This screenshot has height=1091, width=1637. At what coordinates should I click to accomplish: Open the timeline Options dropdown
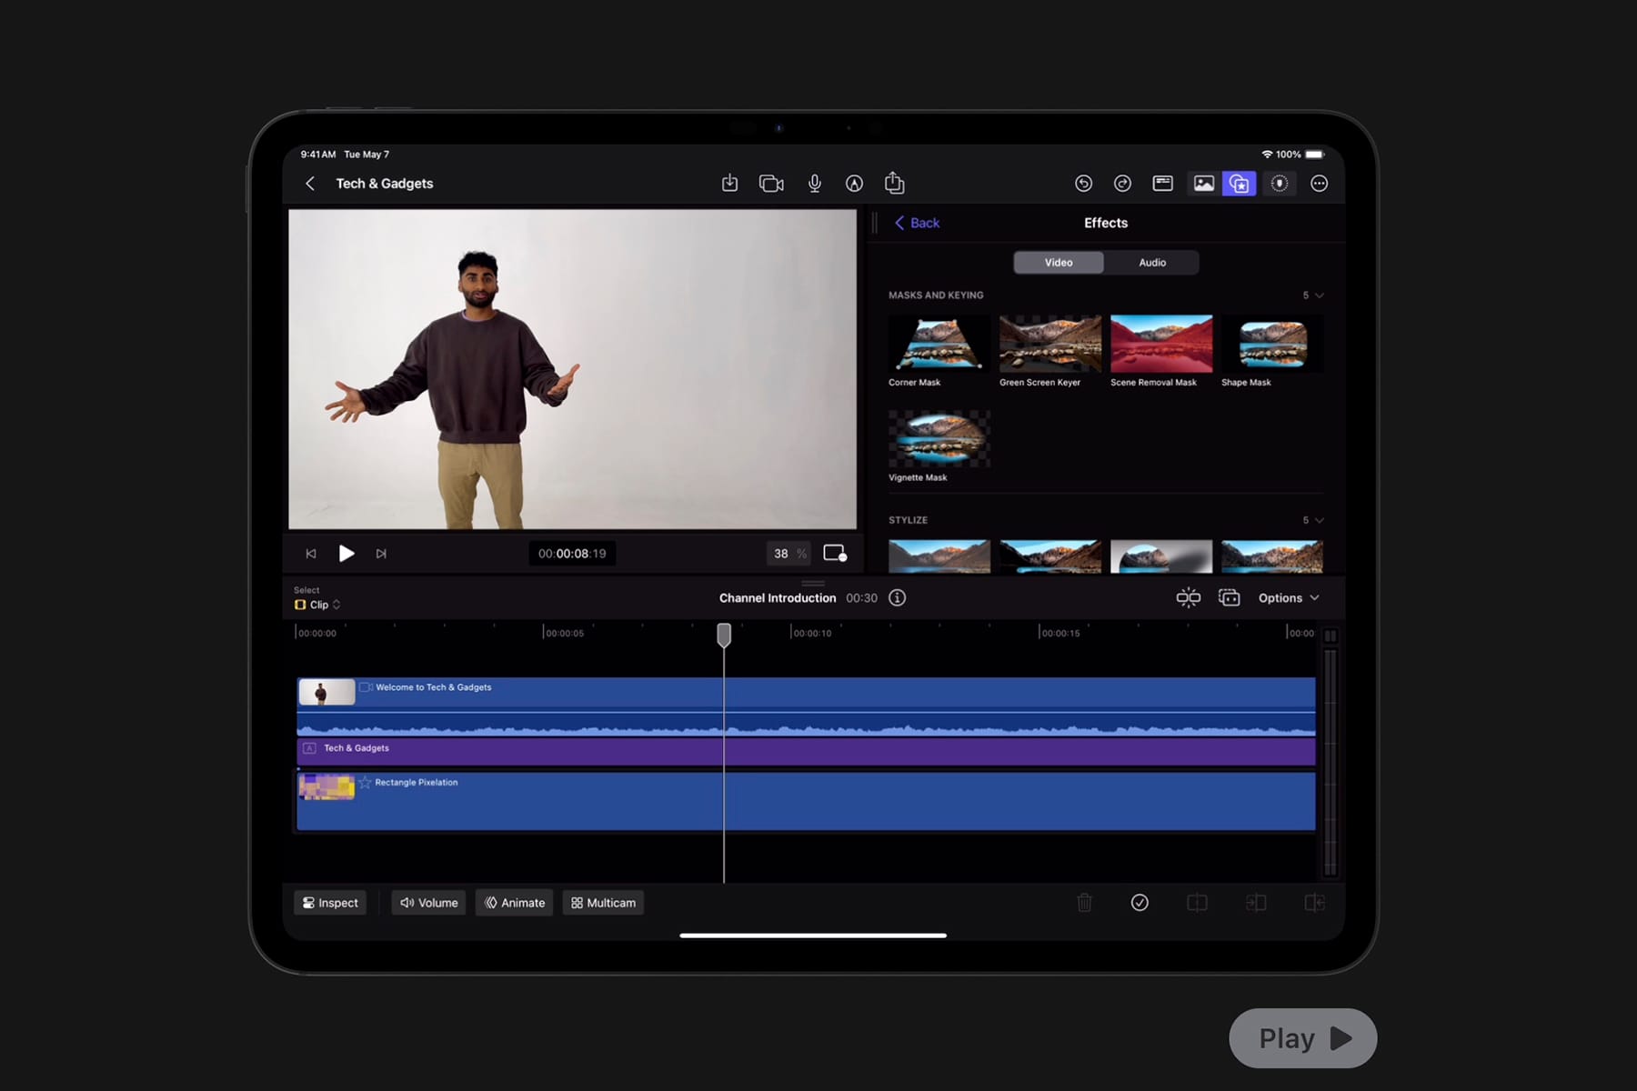pyautogui.click(x=1289, y=598)
